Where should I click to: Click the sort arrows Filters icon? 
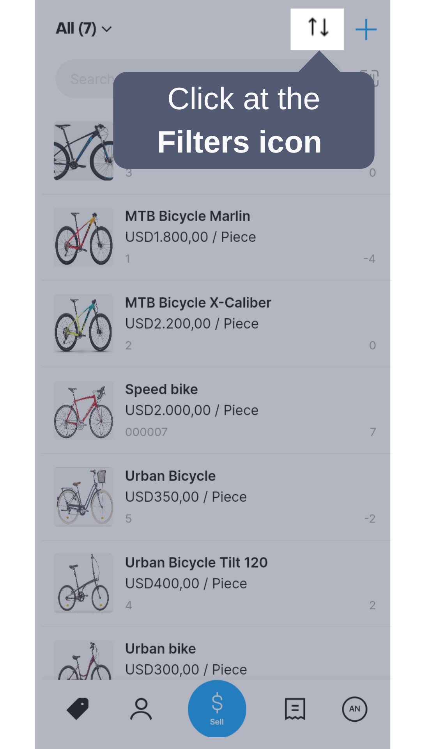pyautogui.click(x=317, y=28)
